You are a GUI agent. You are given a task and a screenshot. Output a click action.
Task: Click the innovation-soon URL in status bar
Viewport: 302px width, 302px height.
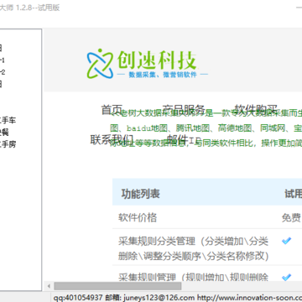click(249, 298)
